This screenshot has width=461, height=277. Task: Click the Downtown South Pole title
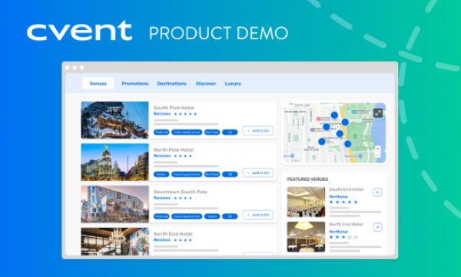(181, 192)
